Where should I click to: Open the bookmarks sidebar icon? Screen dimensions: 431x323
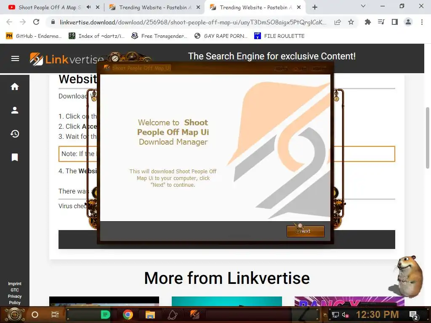click(x=15, y=157)
